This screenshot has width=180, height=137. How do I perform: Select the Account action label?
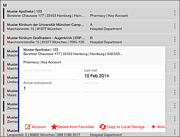(x=39, y=127)
